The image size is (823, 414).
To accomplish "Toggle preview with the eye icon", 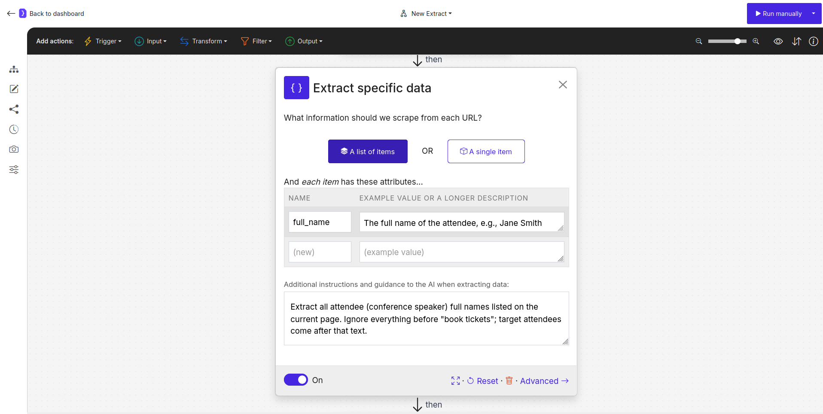I will [778, 41].
